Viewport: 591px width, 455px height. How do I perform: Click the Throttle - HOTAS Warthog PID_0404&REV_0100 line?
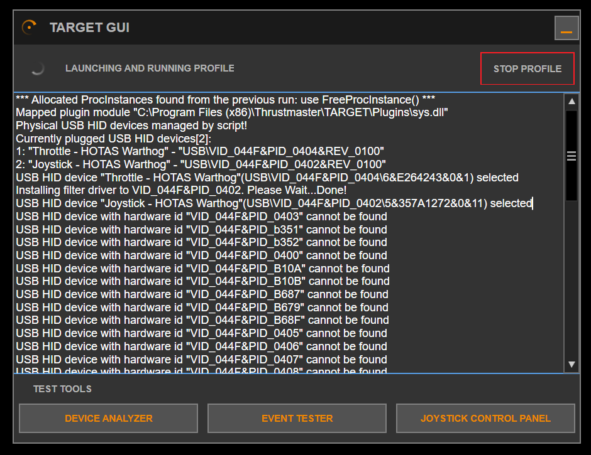(x=200, y=151)
